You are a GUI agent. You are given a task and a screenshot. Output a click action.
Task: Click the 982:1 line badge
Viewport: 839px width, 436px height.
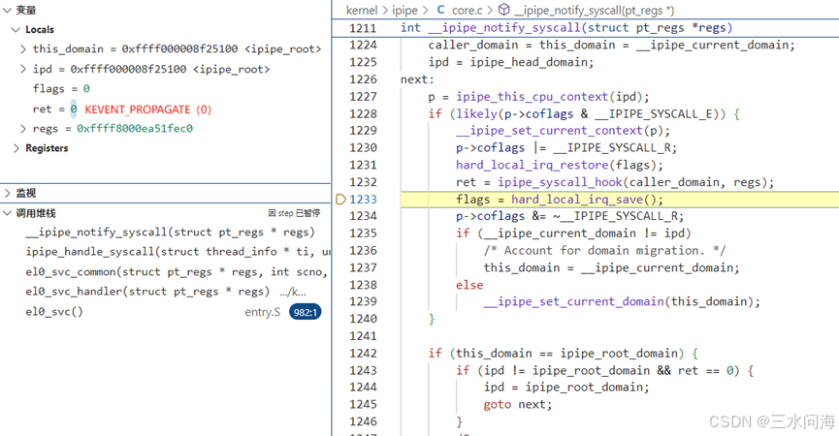click(305, 312)
